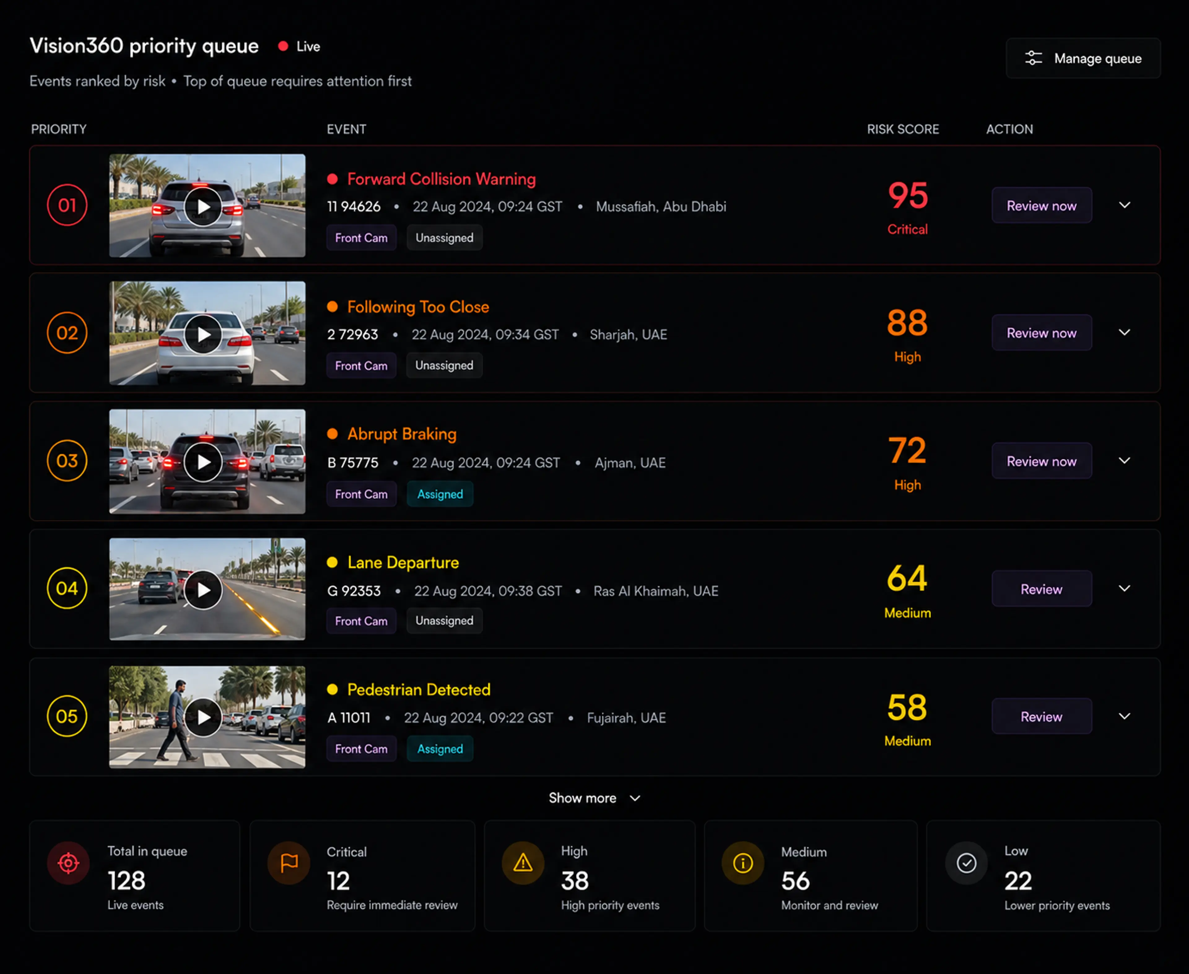Click location Mussafiah, Abu Dhabi
Image resolution: width=1189 pixels, height=974 pixels.
coord(661,207)
